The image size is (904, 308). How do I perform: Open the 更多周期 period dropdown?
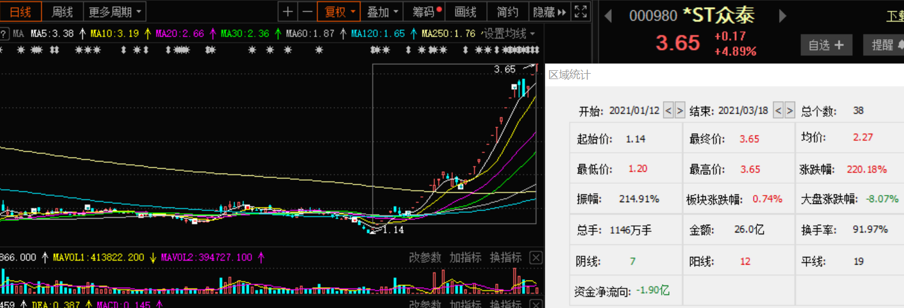115,11
